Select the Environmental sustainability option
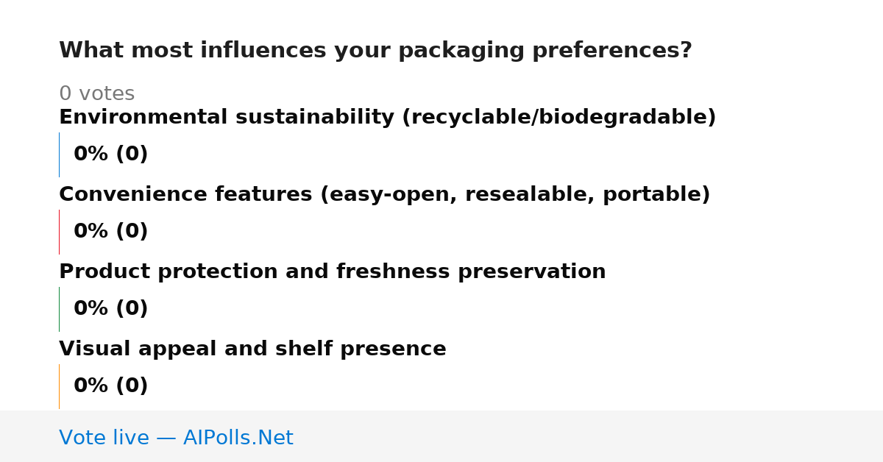Image resolution: width=883 pixels, height=462 pixels. [x=387, y=118]
